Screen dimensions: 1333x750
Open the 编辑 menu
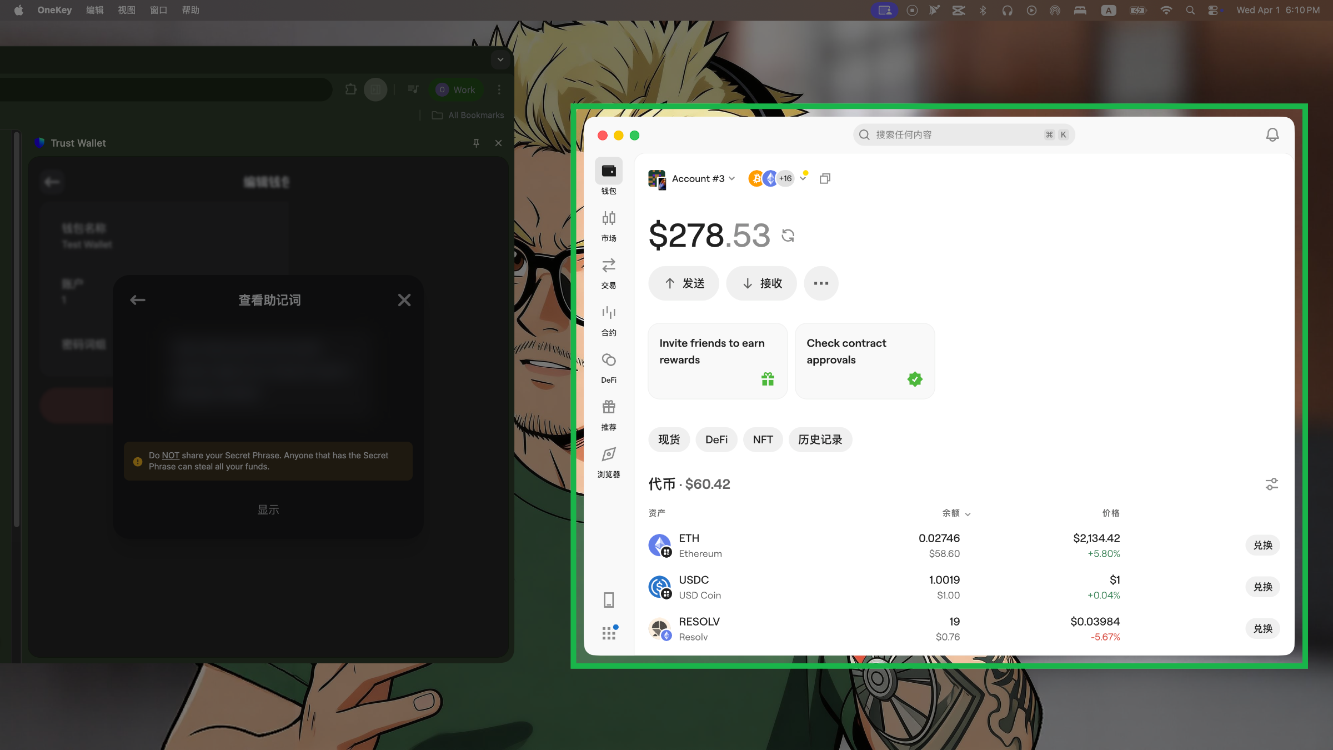95,10
